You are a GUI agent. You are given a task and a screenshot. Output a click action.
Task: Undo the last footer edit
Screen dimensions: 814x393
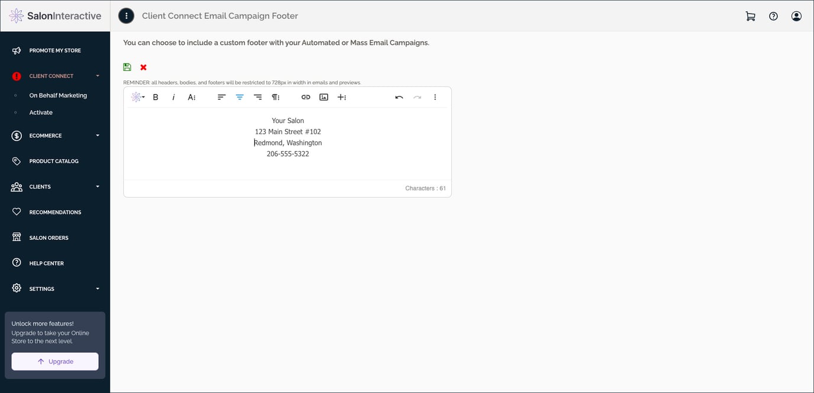(x=399, y=96)
